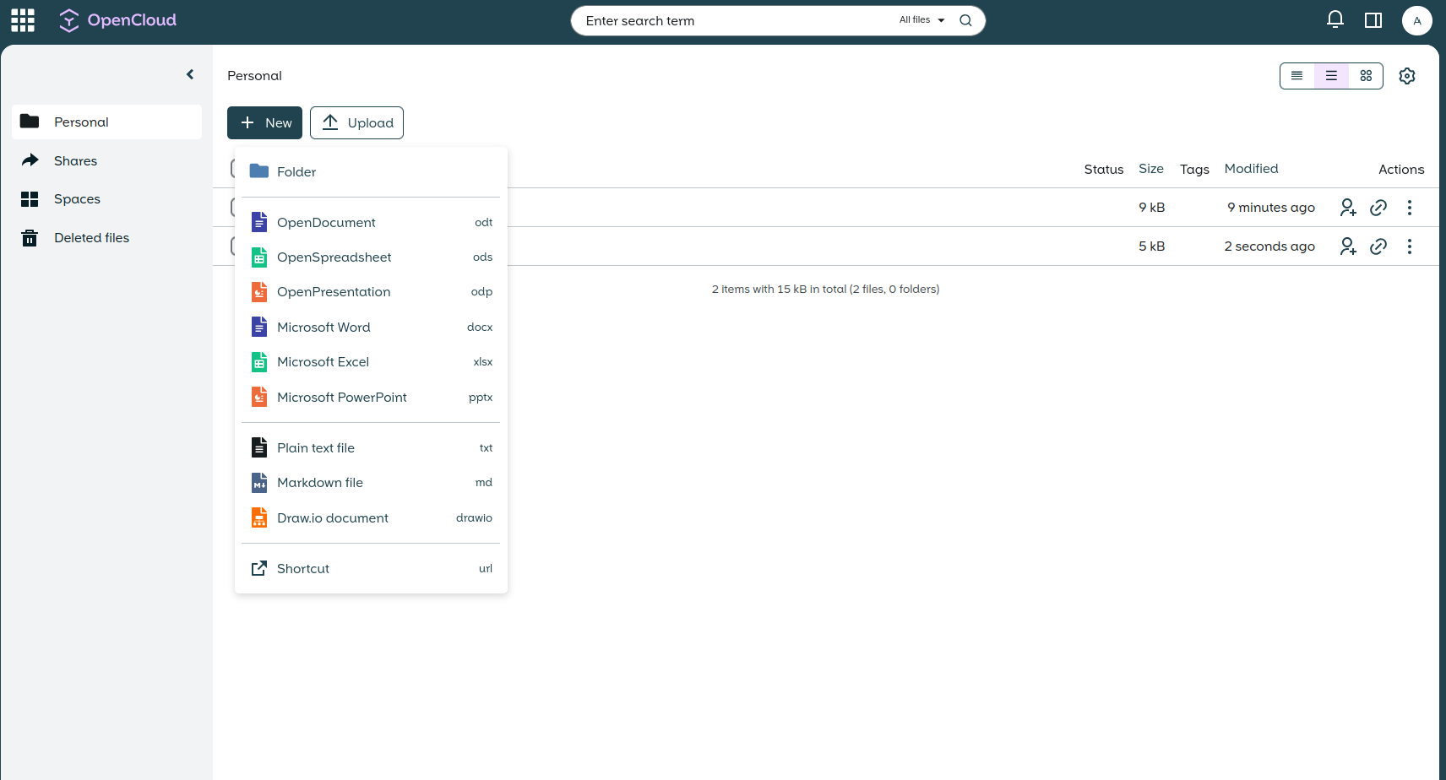Open the All files search filter dropdown
This screenshot has height=780, width=1446.
[x=922, y=20]
